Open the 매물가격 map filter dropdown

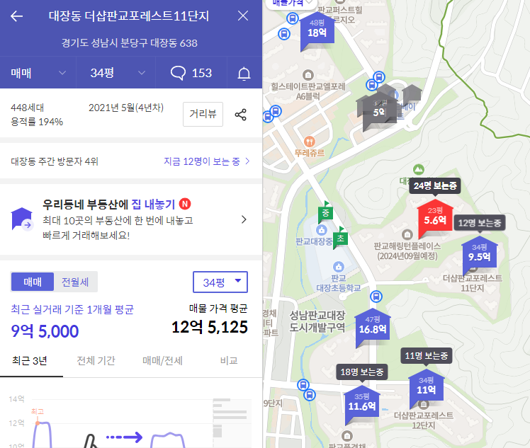tap(291, 3)
